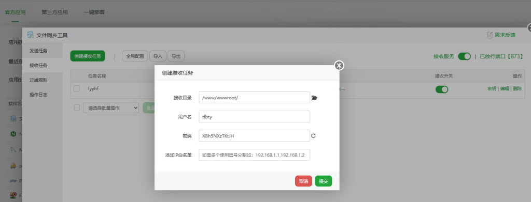The width and height of the screenshot is (531, 202).
Task: Click the 全局配置 button
Action: [x=135, y=56]
